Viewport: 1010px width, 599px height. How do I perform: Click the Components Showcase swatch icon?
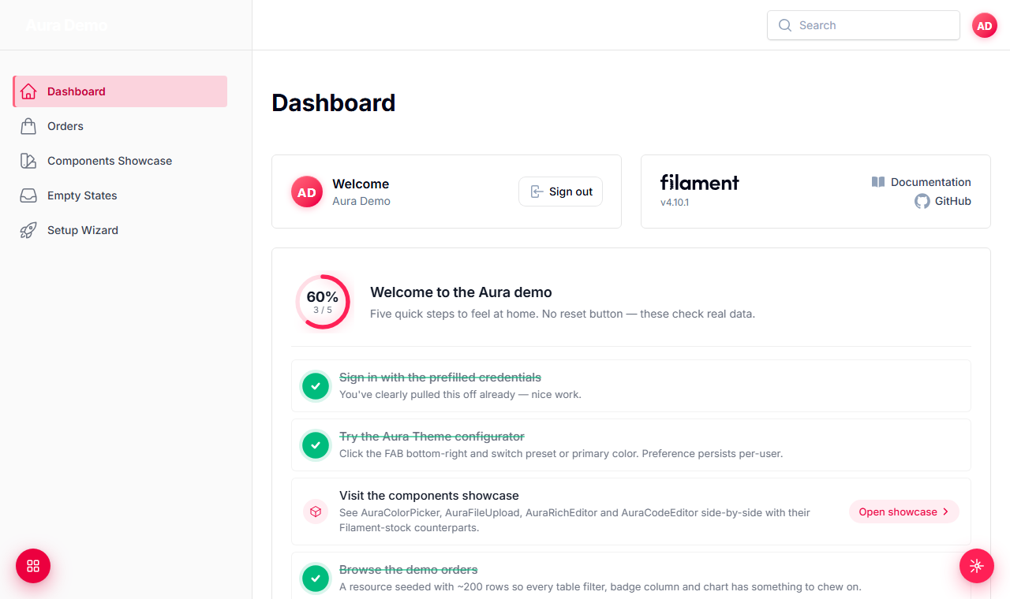(x=28, y=161)
